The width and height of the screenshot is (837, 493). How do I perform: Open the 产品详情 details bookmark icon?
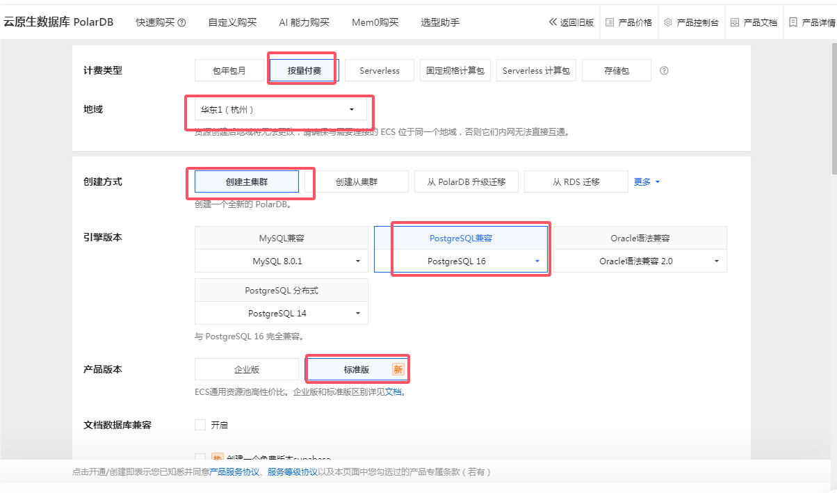792,22
